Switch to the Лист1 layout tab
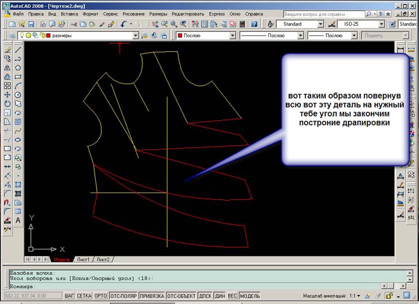 82,259
